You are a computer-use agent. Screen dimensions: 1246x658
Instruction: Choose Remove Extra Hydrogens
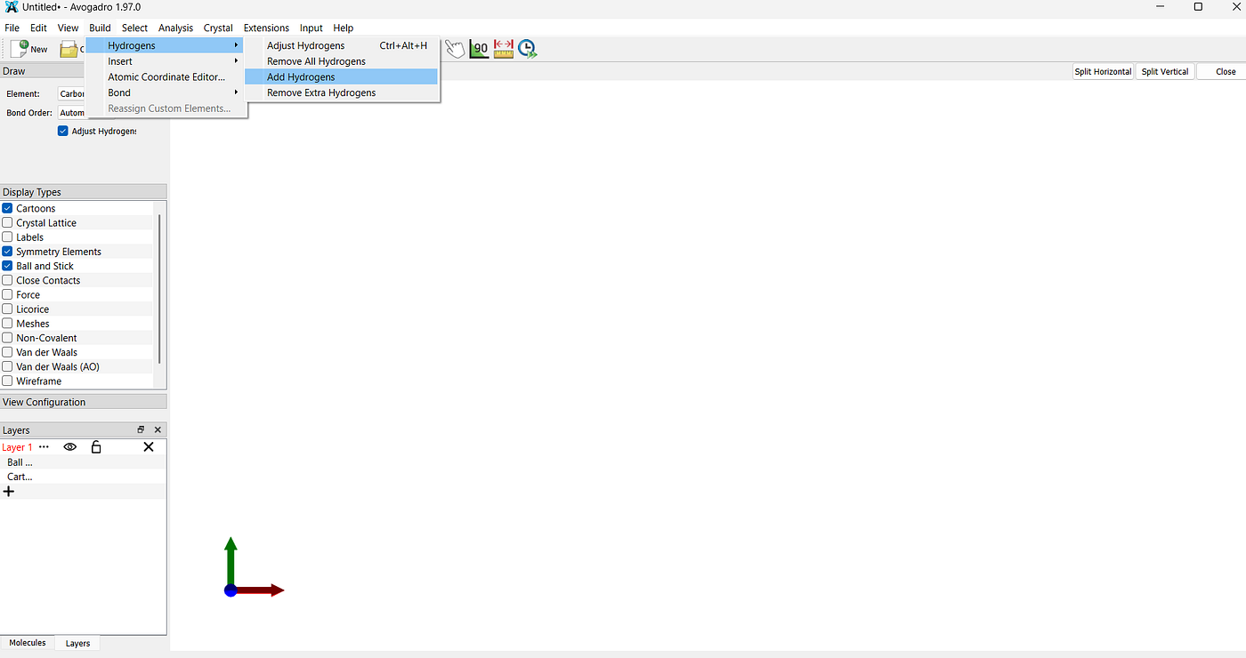[342, 92]
